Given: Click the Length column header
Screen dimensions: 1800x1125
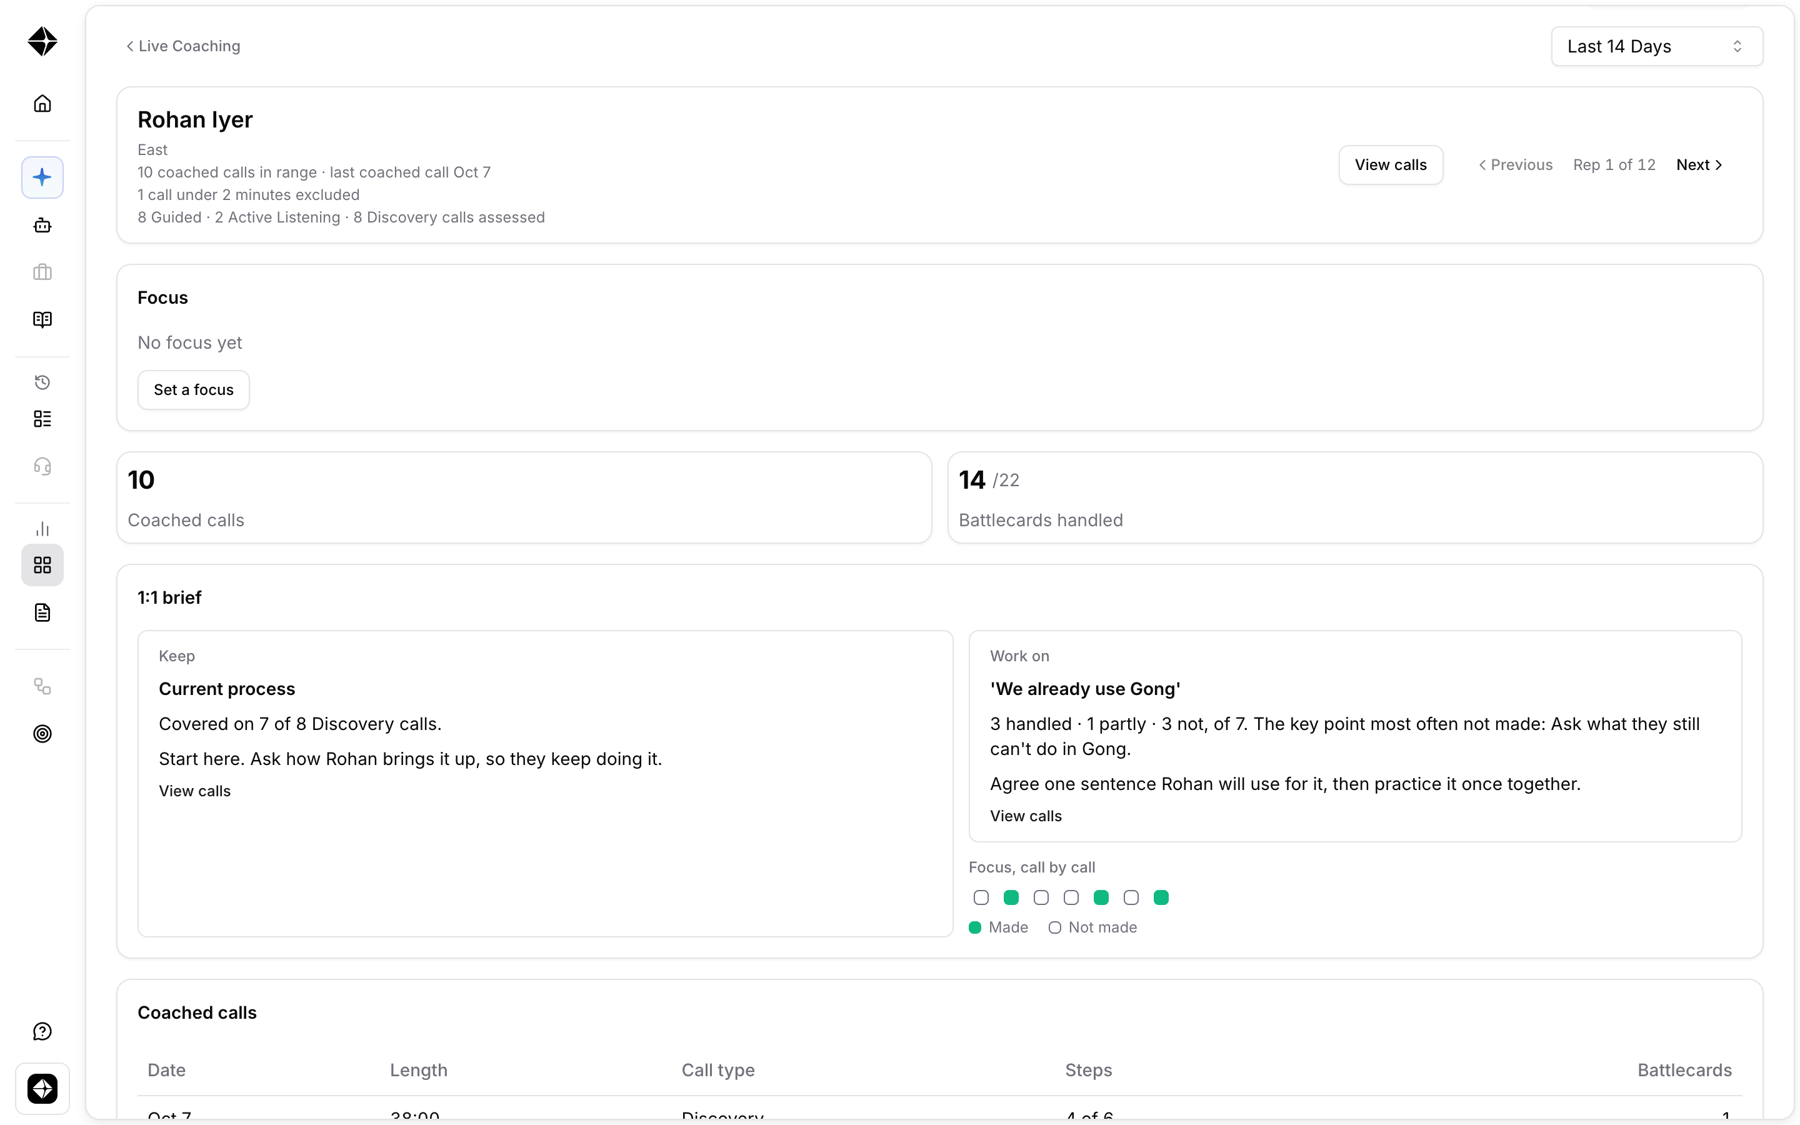Looking at the screenshot, I should (419, 1070).
